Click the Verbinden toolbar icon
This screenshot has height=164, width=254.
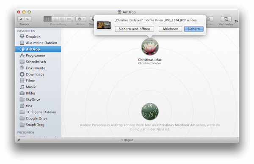click(x=226, y=19)
